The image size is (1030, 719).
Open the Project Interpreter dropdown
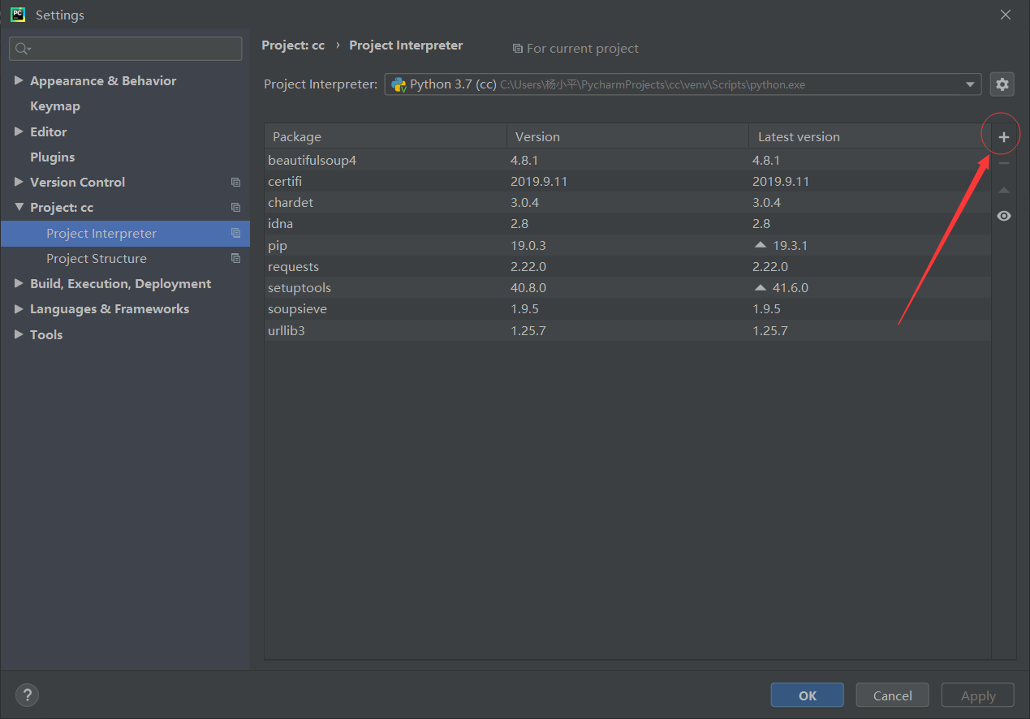click(x=970, y=84)
